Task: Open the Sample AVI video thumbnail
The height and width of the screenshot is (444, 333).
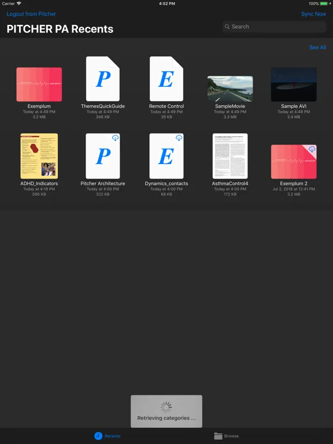Action: point(294,84)
